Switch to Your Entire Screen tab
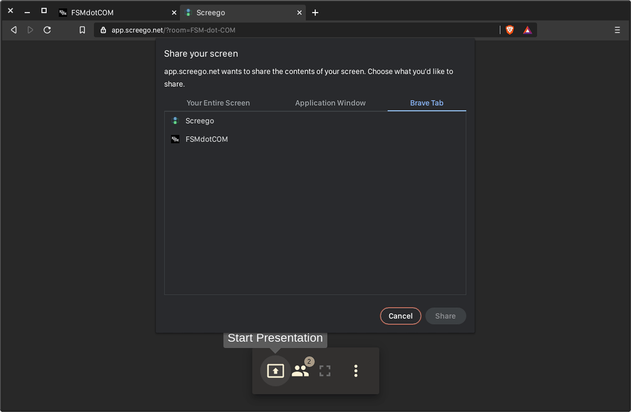631x412 pixels. pyautogui.click(x=218, y=103)
